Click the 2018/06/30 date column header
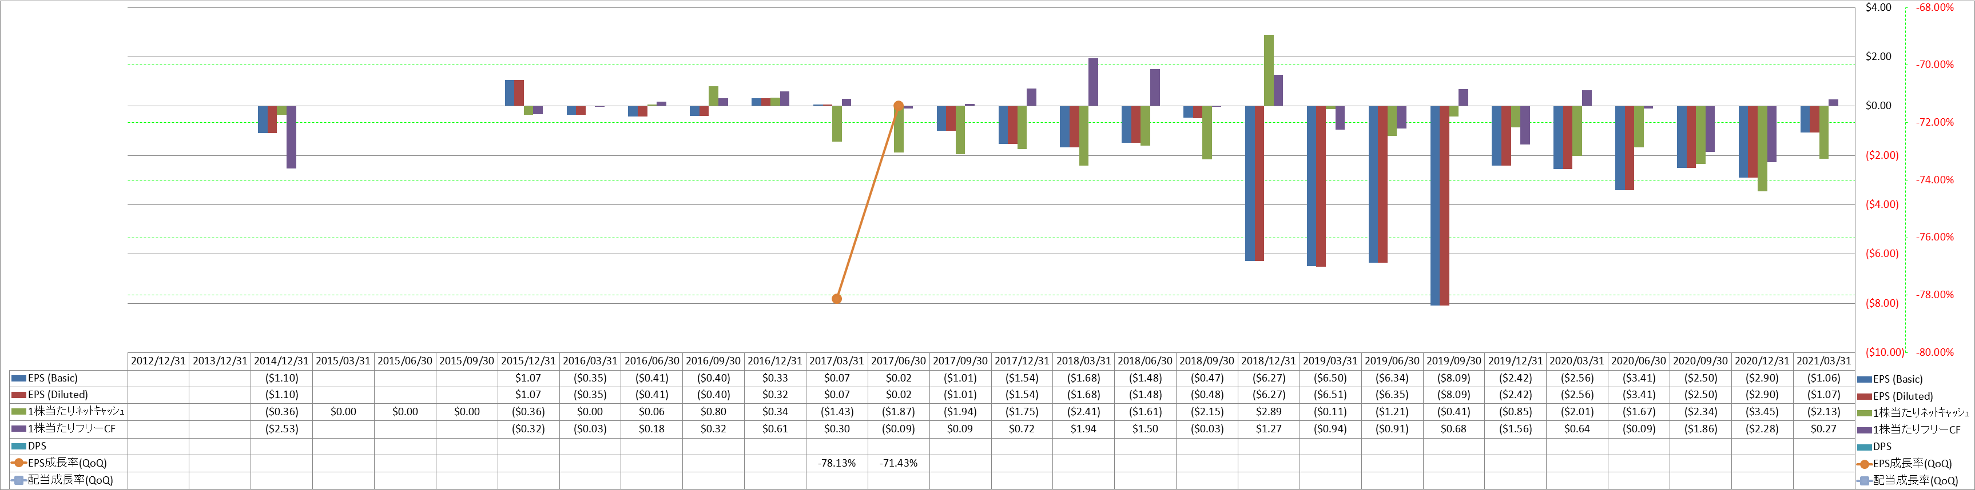The width and height of the screenshot is (1975, 490). pyautogui.click(x=1145, y=360)
